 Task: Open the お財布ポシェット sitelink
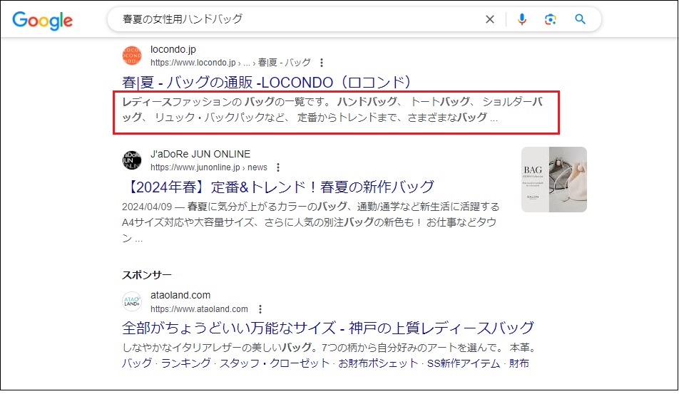(x=378, y=363)
